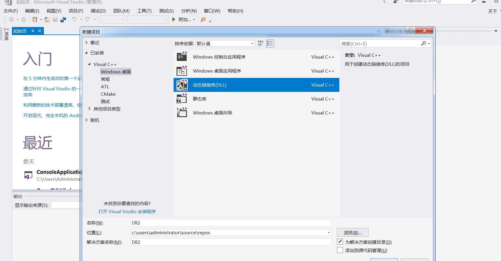Open the 编辑(E) menu

(32, 11)
